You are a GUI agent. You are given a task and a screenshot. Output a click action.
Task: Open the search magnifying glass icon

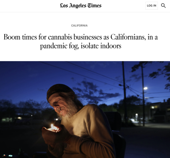(163, 5)
